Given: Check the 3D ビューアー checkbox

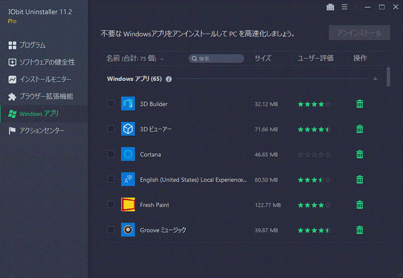Looking at the screenshot, I should (111, 129).
